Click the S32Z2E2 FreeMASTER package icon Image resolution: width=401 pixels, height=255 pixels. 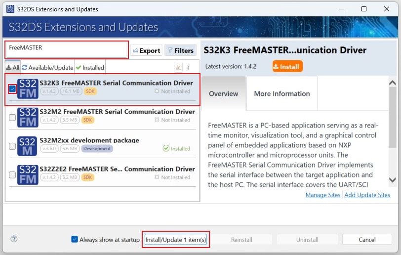tap(28, 175)
